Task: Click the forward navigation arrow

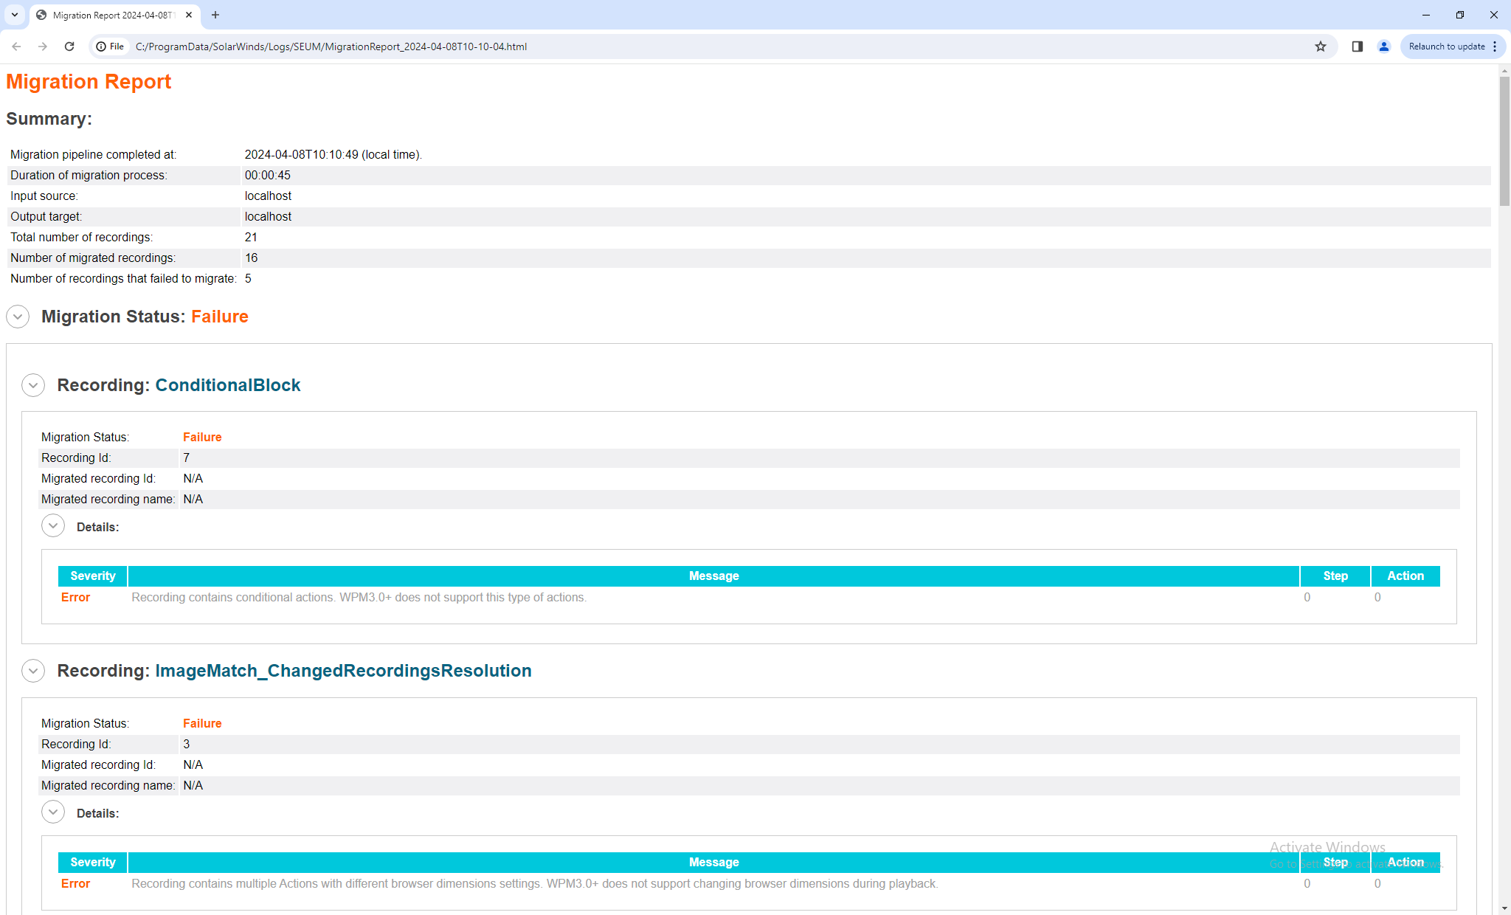Action: [43, 46]
